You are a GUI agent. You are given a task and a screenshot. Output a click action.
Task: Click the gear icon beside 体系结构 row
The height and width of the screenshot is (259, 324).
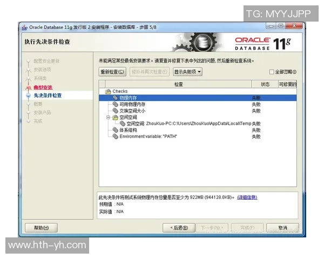(115, 130)
